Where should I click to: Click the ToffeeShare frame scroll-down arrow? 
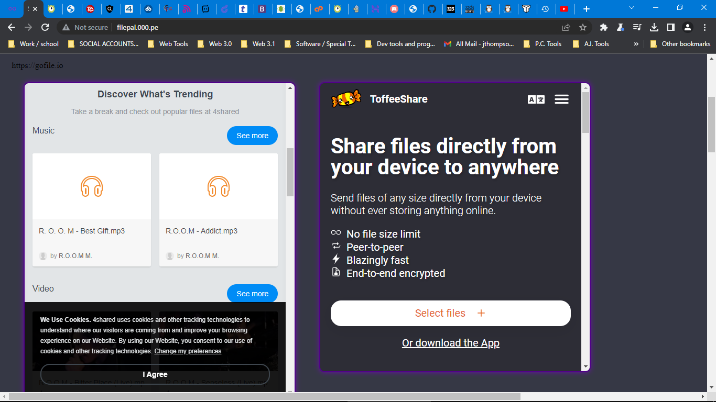585,367
